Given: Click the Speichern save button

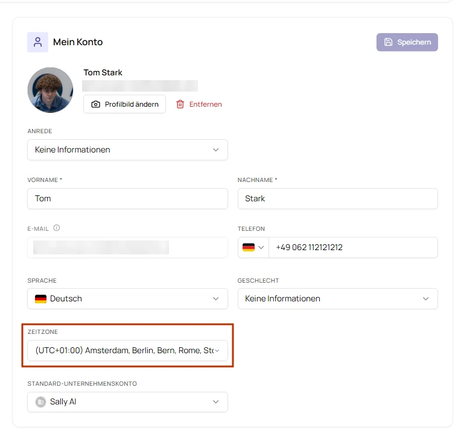Looking at the screenshot, I should pyautogui.click(x=407, y=42).
